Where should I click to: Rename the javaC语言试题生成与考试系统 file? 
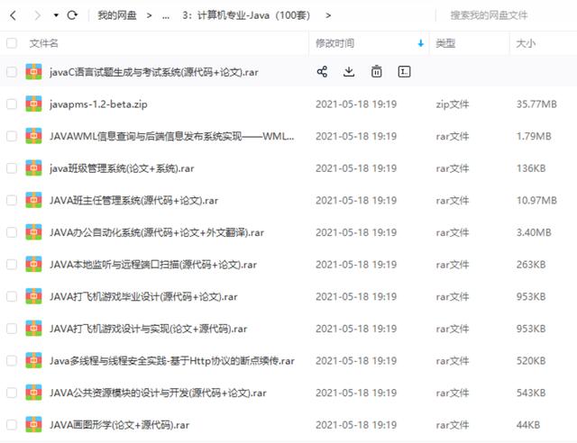[405, 72]
